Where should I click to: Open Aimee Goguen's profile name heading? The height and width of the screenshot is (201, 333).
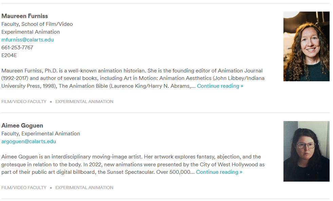pos(22,125)
